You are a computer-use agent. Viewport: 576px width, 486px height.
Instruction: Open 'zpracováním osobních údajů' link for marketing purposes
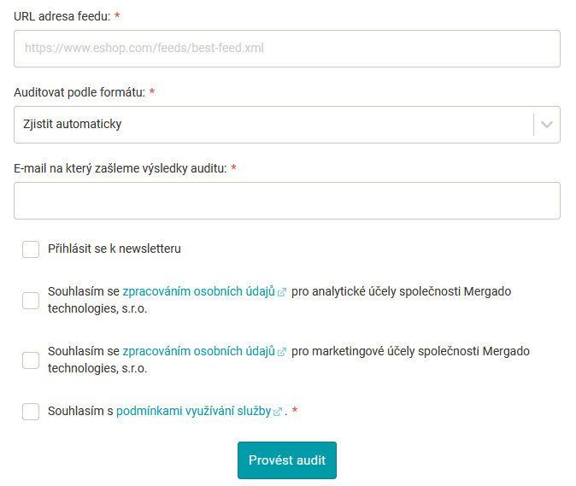coord(198,351)
